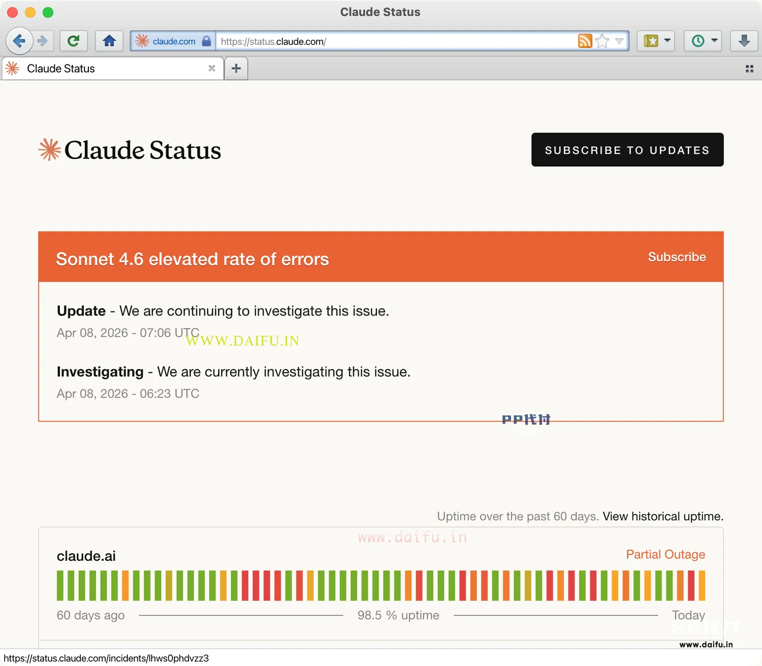
Task: Open View historical uptime link
Action: tap(663, 517)
